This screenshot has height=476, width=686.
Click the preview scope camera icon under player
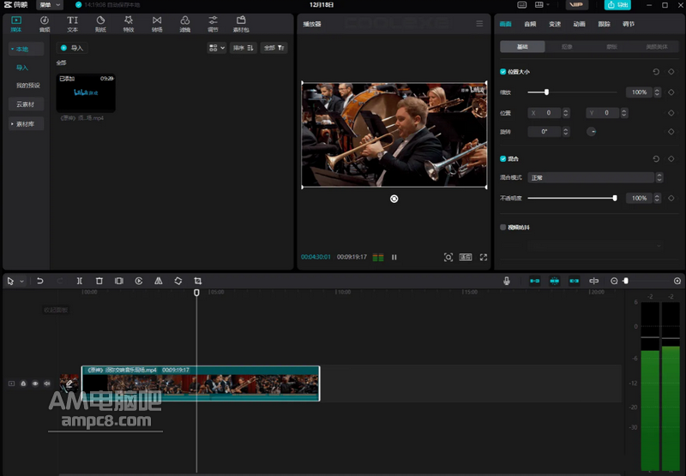pyautogui.click(x=448, y=257)
